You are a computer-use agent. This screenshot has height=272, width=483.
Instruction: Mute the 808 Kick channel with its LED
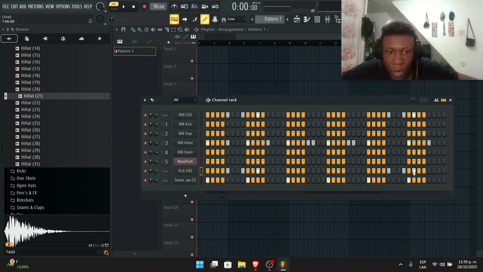click(145, 124)
